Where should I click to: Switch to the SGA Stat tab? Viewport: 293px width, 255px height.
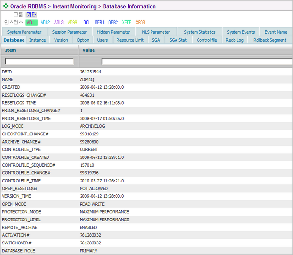tap(178, 40)
